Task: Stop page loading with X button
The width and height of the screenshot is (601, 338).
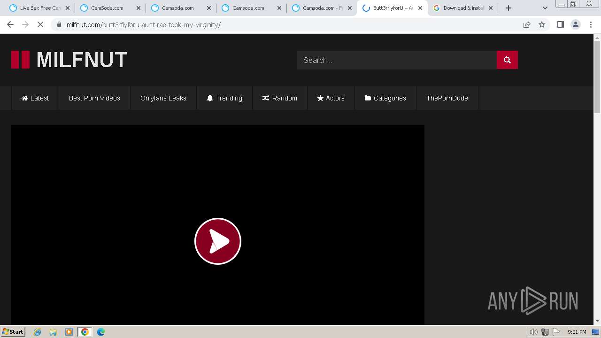Action: 40,24
